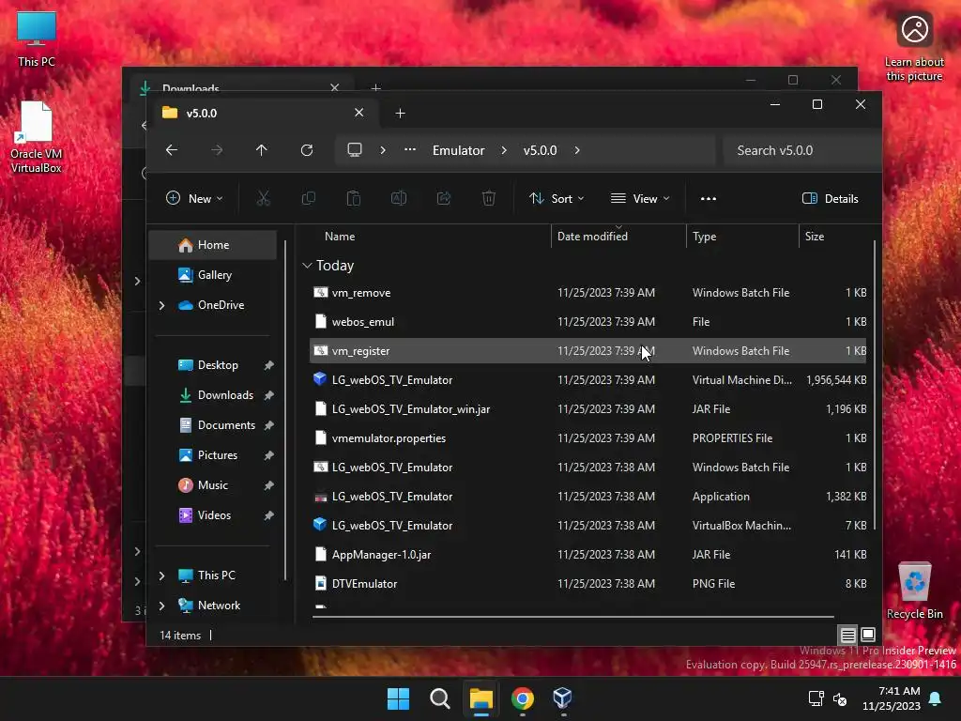Expand Network in navigation pane
The image size is (961, 721).
(x=161, y=606)
